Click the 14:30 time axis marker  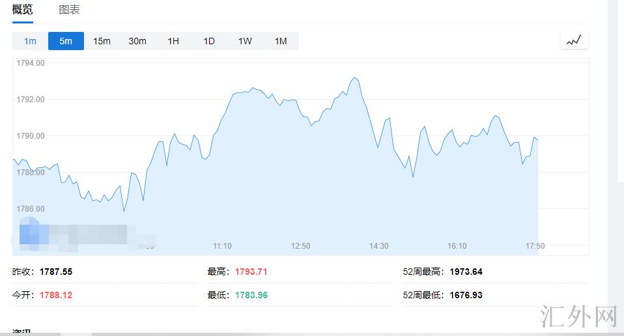coord(379,246)
